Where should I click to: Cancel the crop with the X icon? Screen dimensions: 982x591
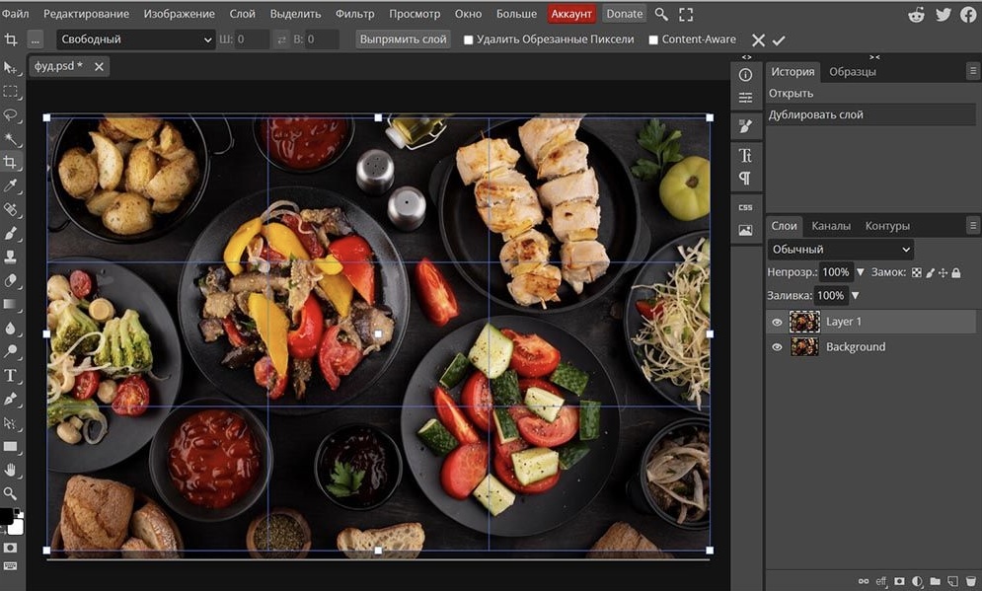758,40
